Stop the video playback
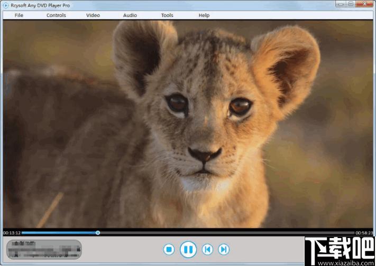The image size is (376, 266). click(x=169, y=249)
